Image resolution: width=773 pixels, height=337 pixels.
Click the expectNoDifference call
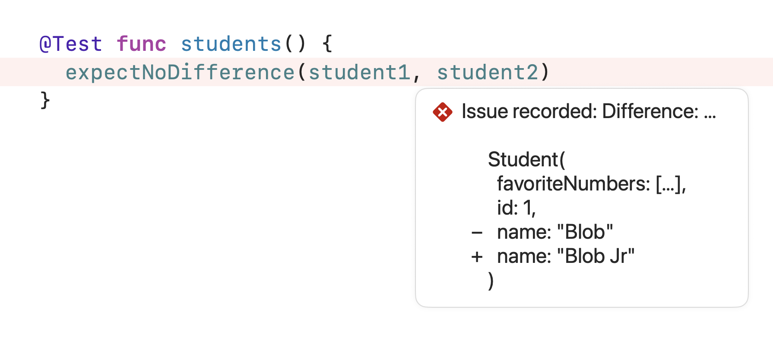[x=180, y=72]
